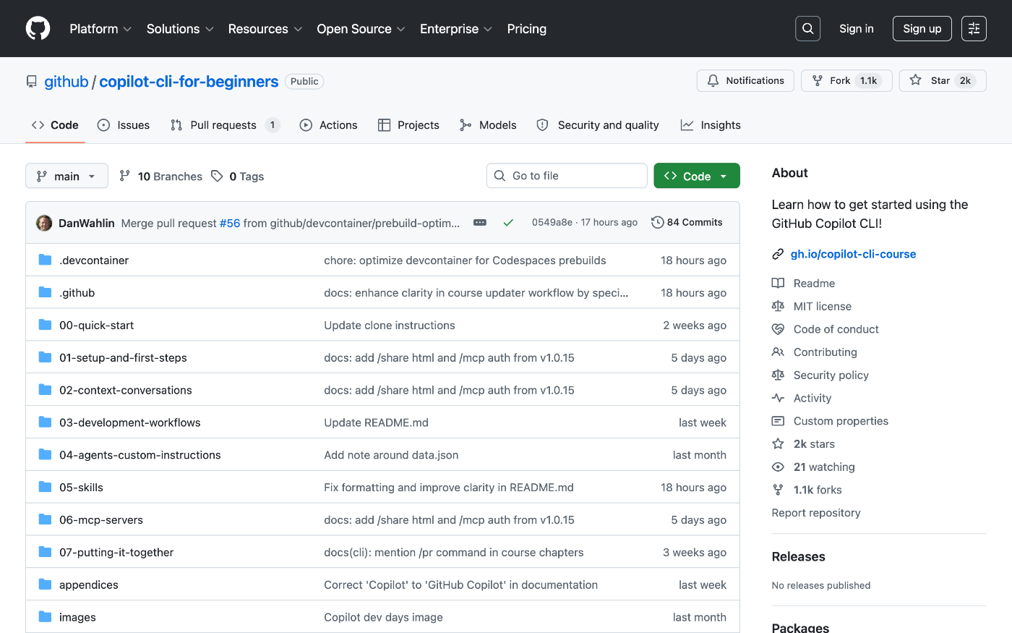Click the Contributing people icon
Image resolution: width=1012 pixels, height=633 pixels.
pos(778,352)
